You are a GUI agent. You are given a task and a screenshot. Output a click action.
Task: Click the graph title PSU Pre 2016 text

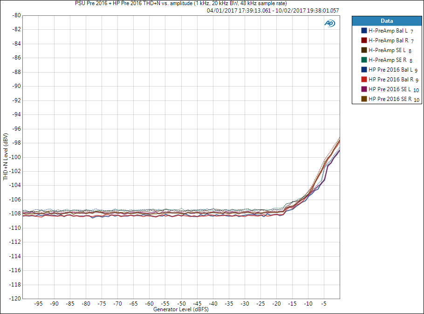181,3
